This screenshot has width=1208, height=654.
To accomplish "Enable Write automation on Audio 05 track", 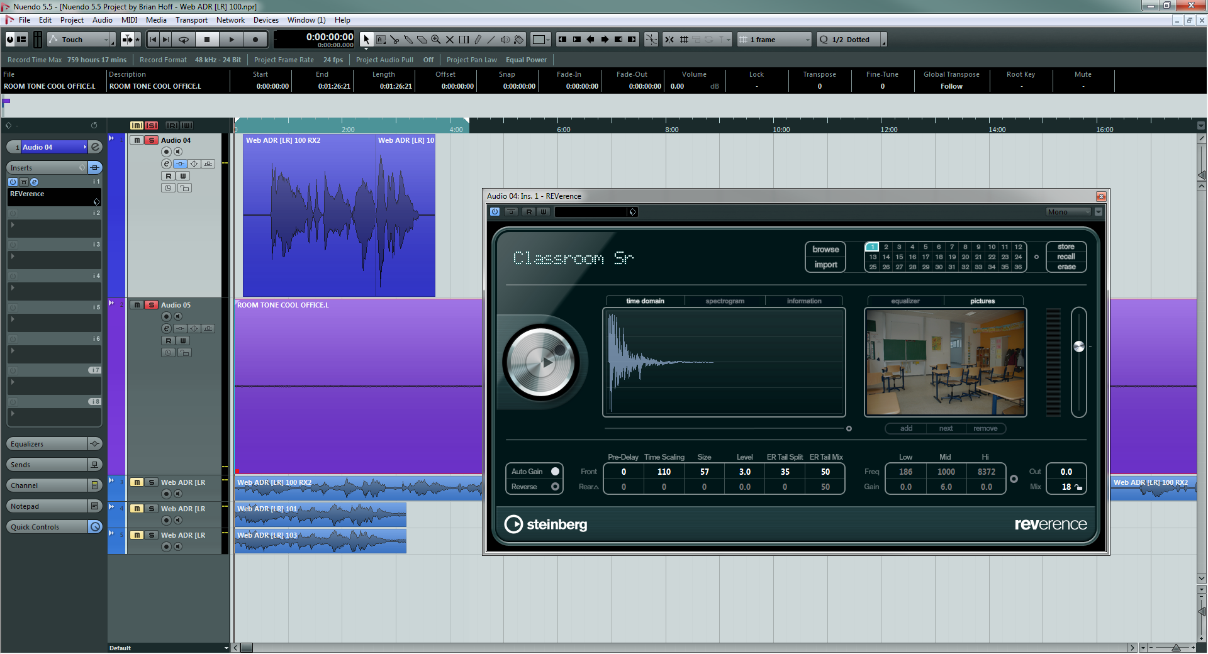I will click(x=182, y=341).
